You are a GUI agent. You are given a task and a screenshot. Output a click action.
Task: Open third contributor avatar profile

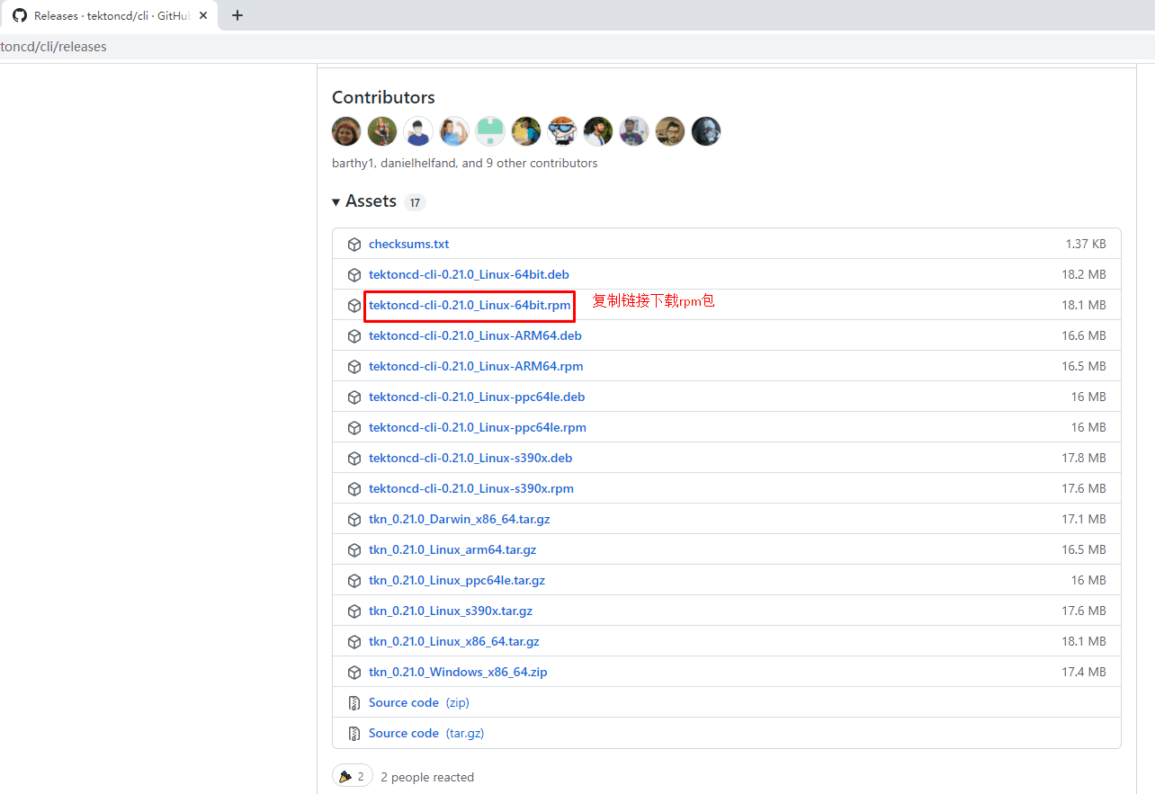click(418, 131)
